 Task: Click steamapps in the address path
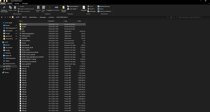(x=43, y=17)
